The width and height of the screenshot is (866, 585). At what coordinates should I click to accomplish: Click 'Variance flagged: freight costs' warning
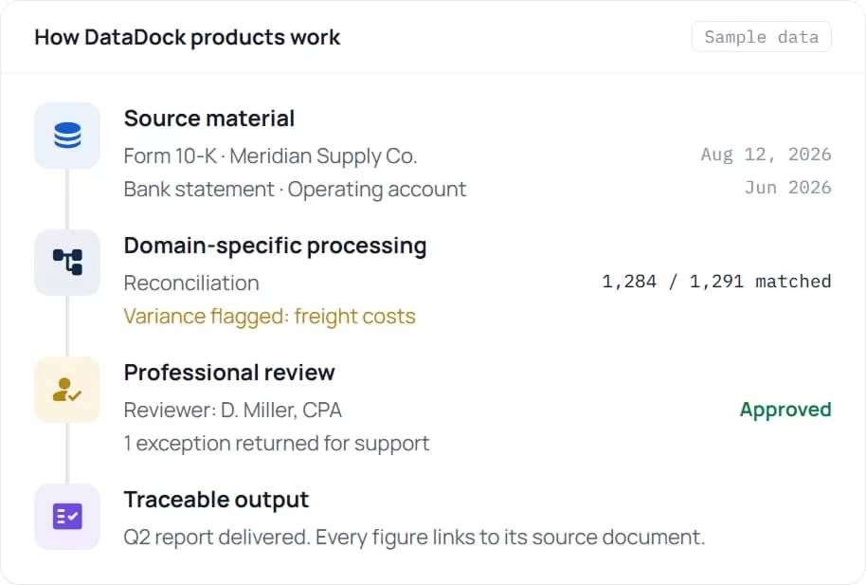coord(269,317)
